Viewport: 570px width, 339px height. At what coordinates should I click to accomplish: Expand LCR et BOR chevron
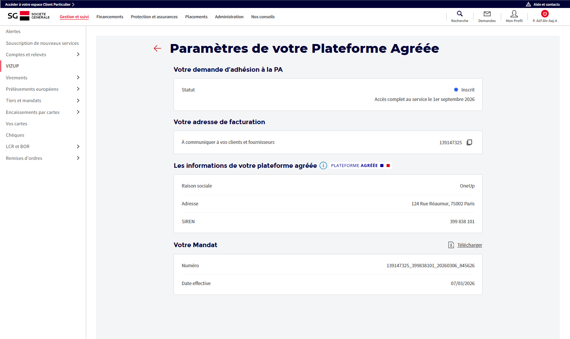coord(78,147)
